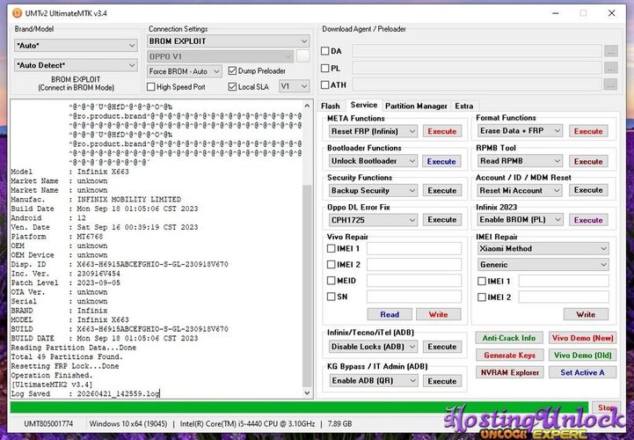Uncheck the Local SLA checkbox
Image resolution: width=634 pixels, height=440 pixels.
232,86
